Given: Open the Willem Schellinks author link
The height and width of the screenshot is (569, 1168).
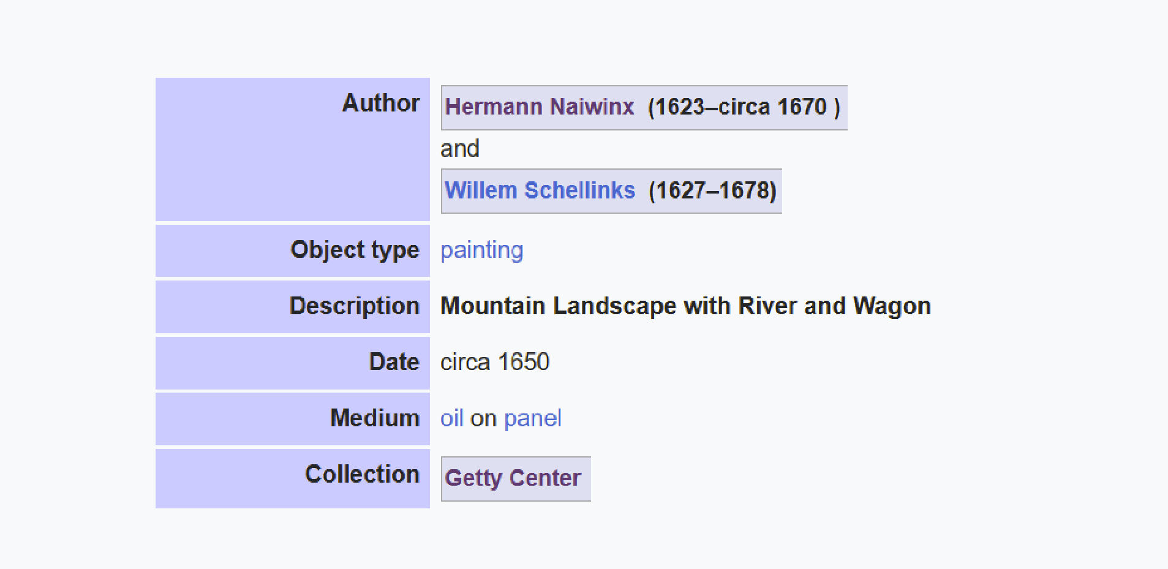Looking at the screenshot, I should 540,190.
